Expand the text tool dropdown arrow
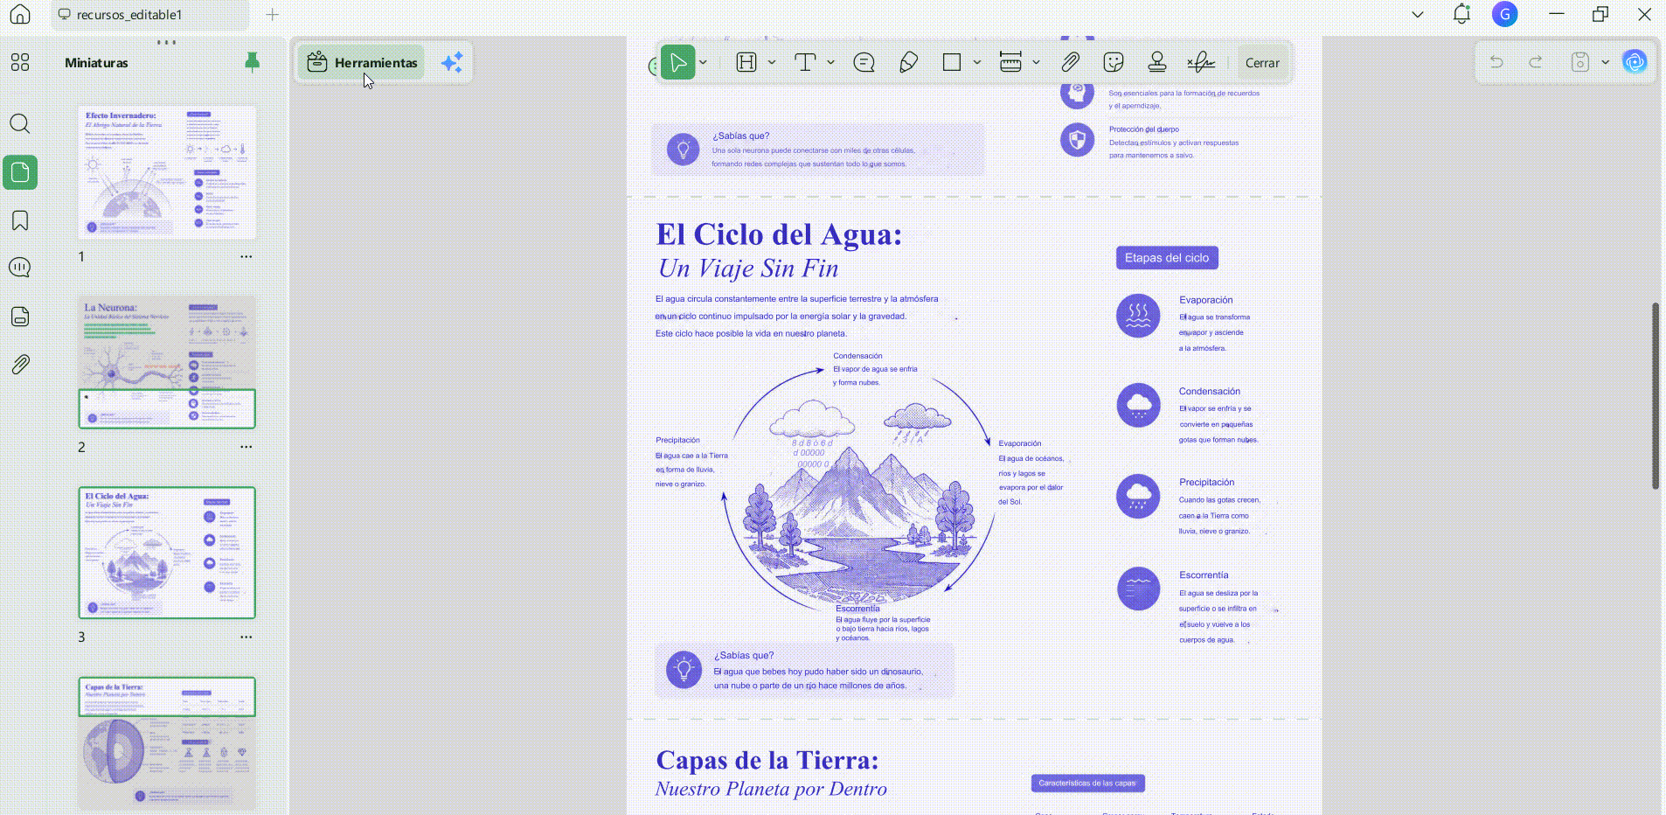1666x815 pixels. 830,62
